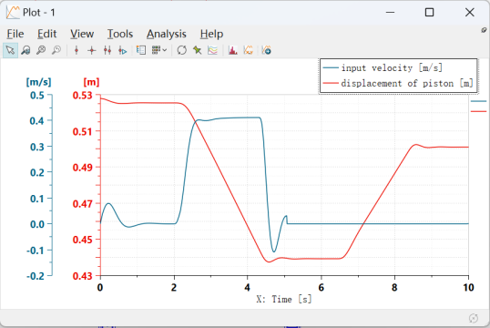Viewport: 490px width, 328px height.
Task: Click the plot grid layout icon
Action: 156,50
